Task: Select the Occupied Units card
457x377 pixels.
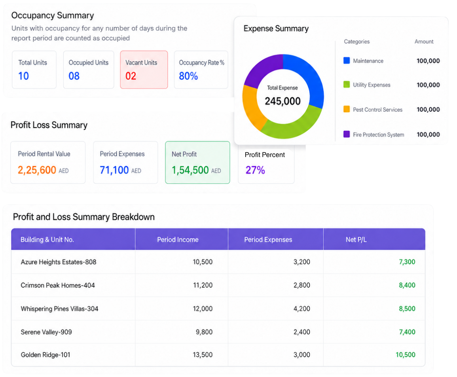Action: pos(89,70)
